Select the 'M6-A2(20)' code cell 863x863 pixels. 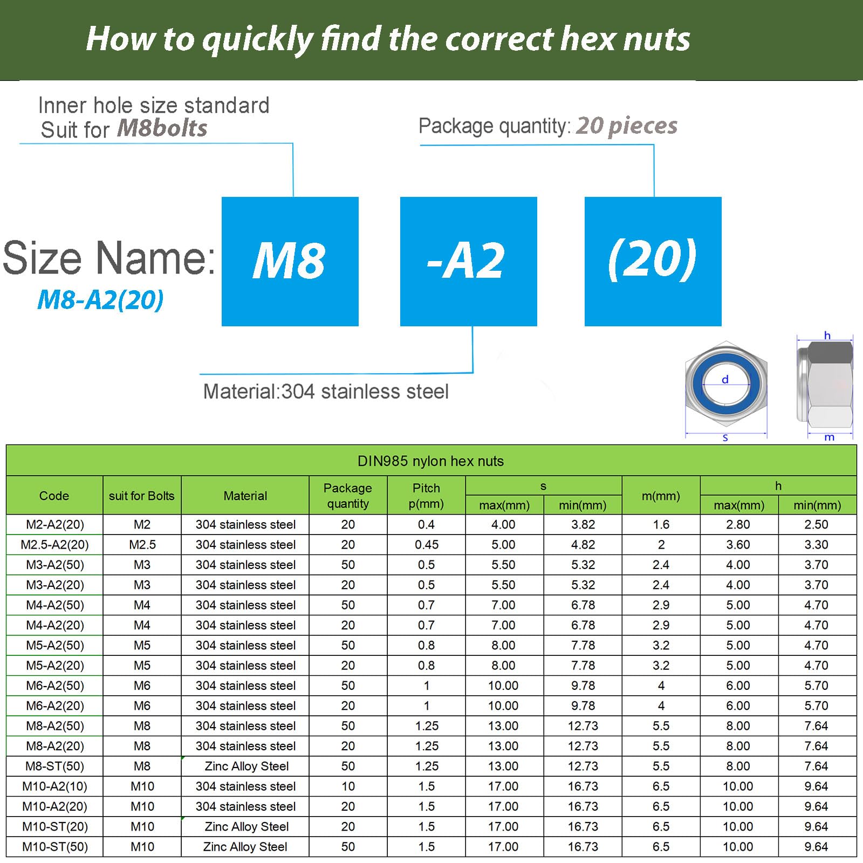point(55,706)
